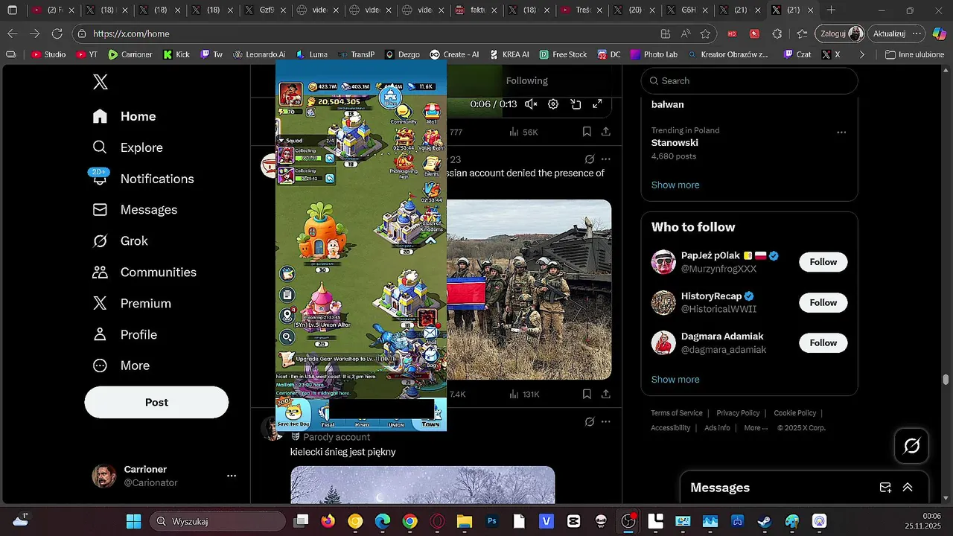Follow Dagmara Adamiak
953x536 pixels.
coord(823,343)
